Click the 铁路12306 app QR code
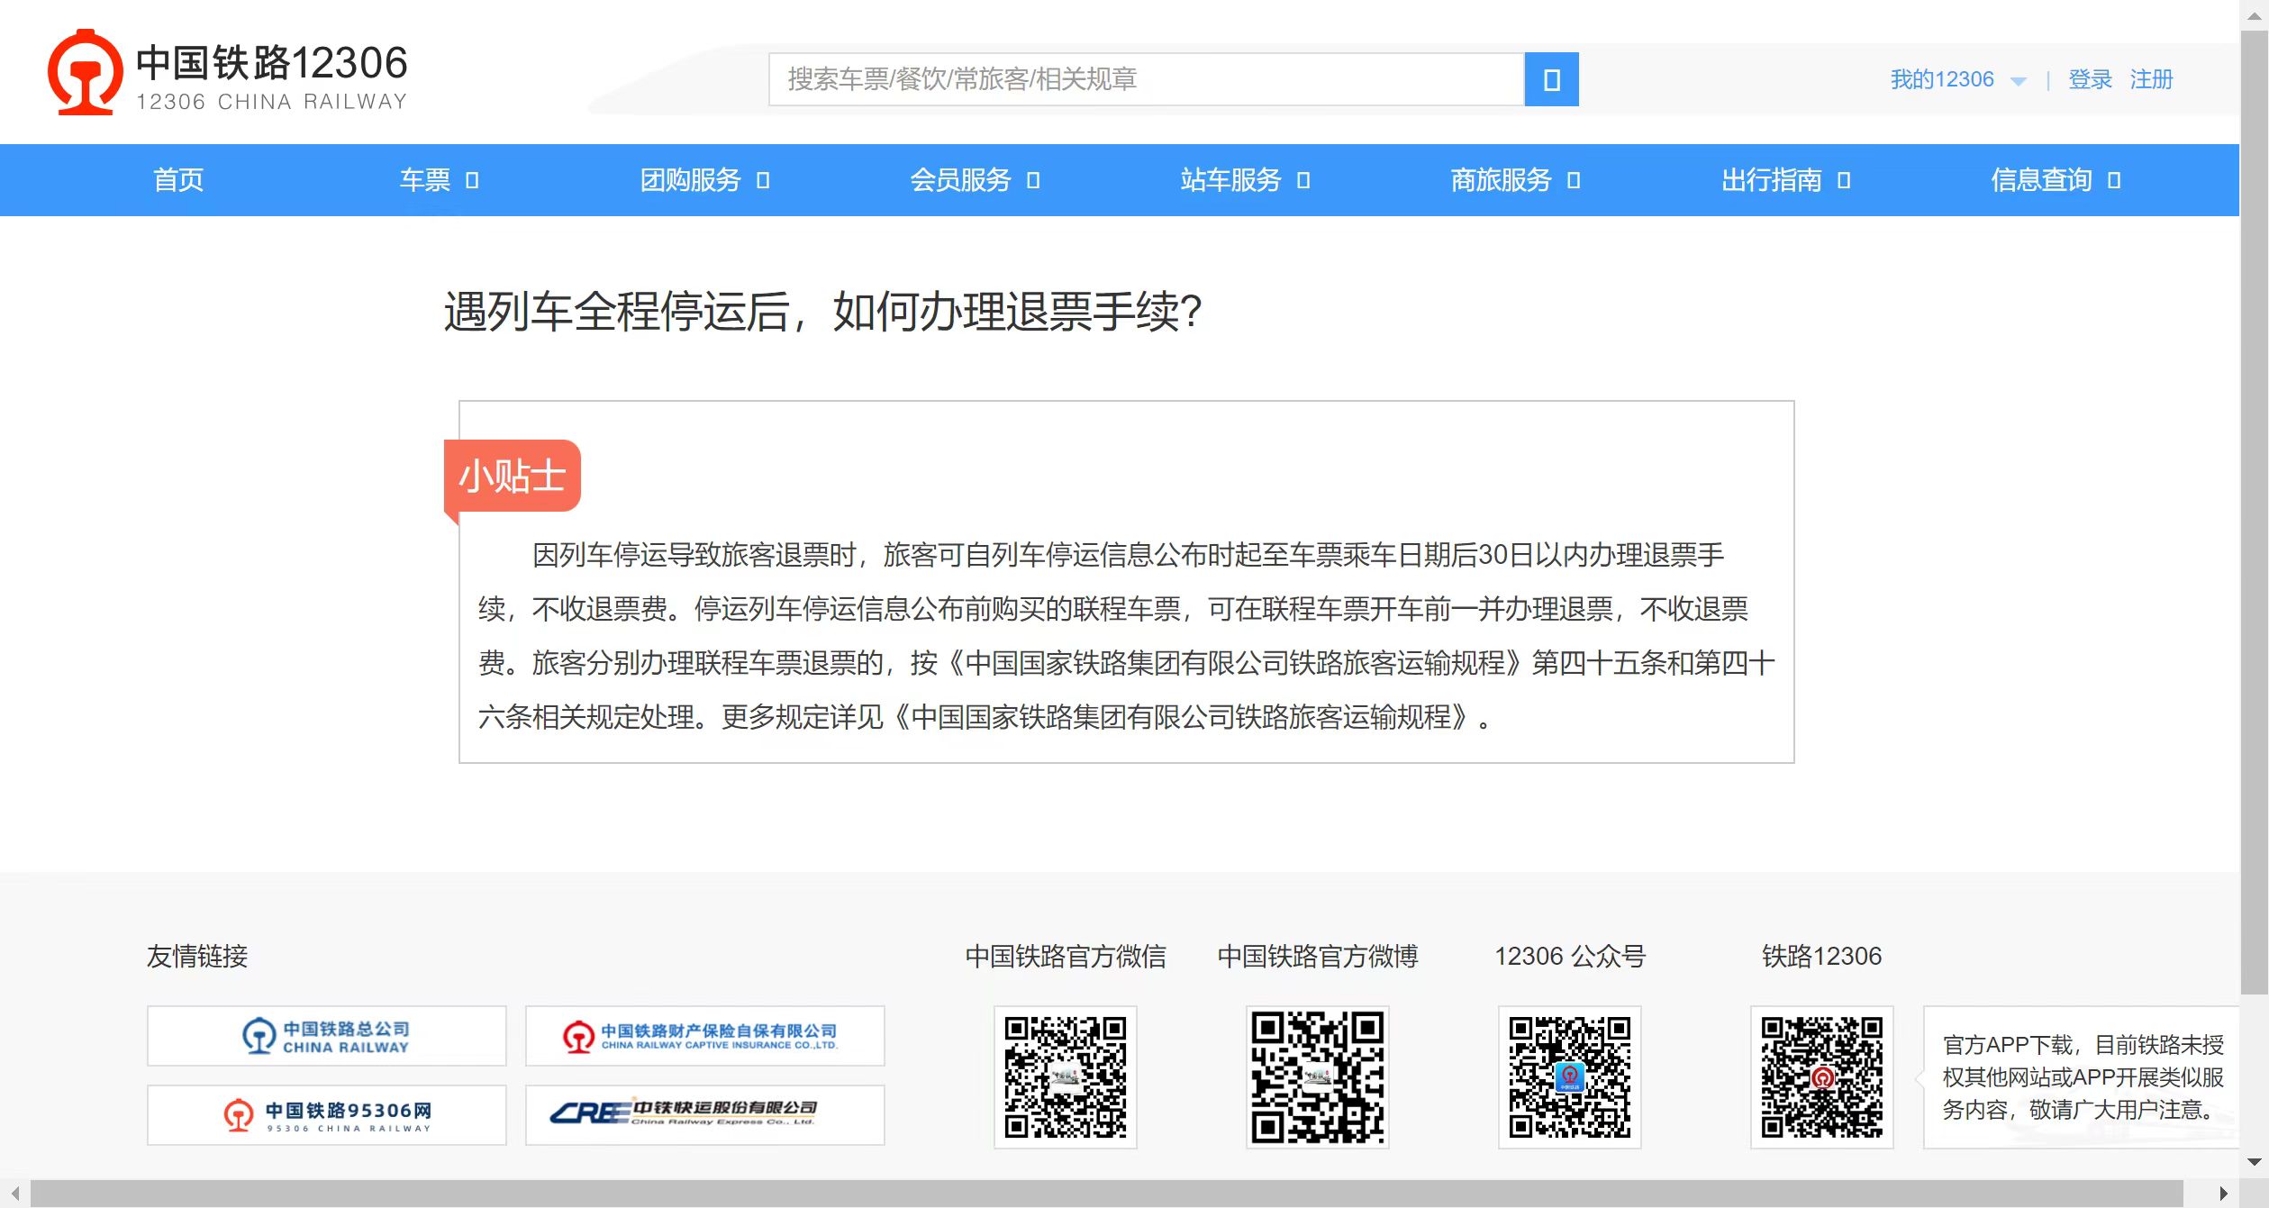The image size is (2269, 1208). pyautogui.click(x=1821, y=1077)
